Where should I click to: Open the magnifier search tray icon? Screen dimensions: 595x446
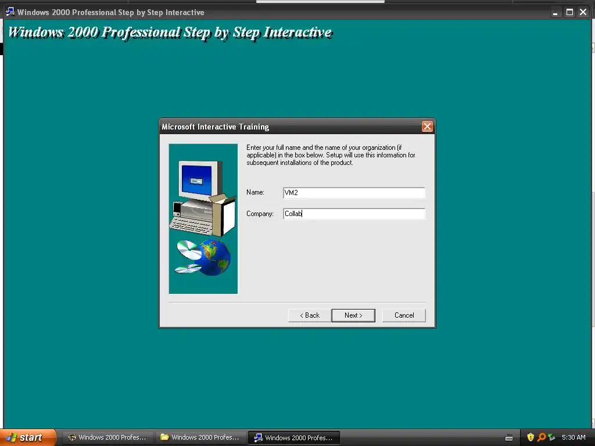click(x=542, y=437)
